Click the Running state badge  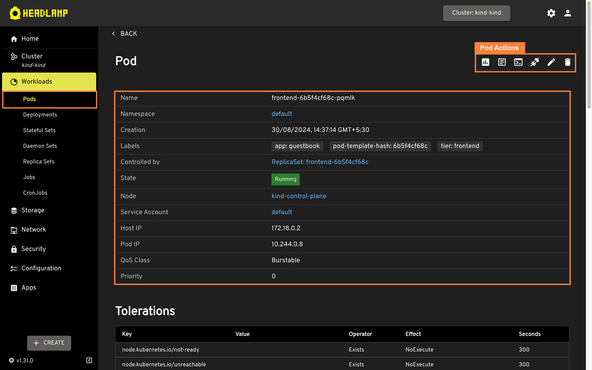coord(286,179)
